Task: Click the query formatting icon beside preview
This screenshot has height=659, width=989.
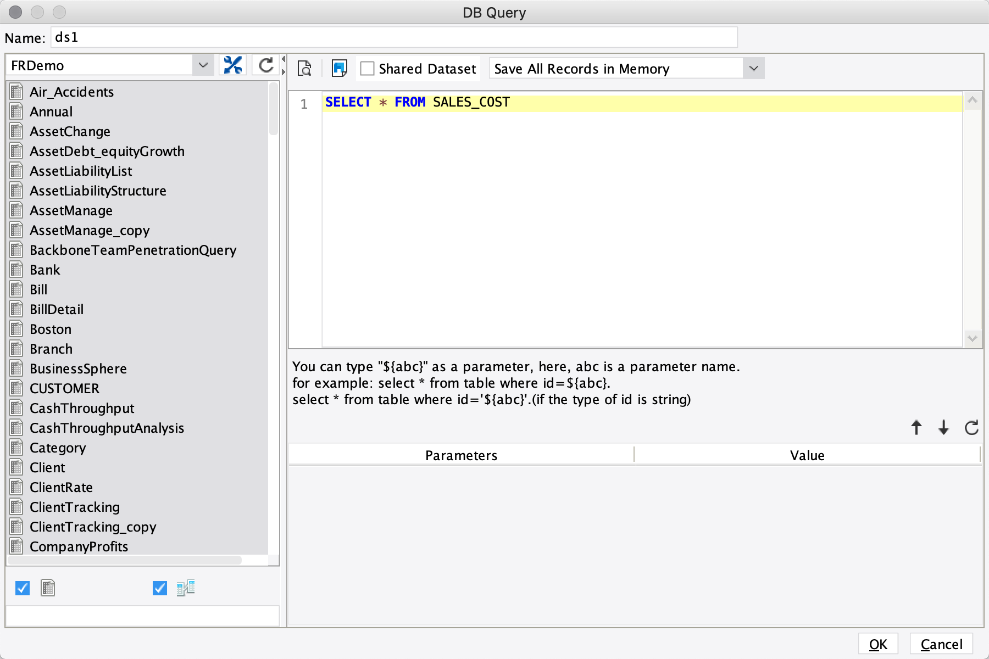Action: [x=340, y=68]
